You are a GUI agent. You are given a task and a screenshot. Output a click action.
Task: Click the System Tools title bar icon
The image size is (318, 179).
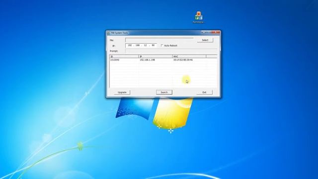108,33
